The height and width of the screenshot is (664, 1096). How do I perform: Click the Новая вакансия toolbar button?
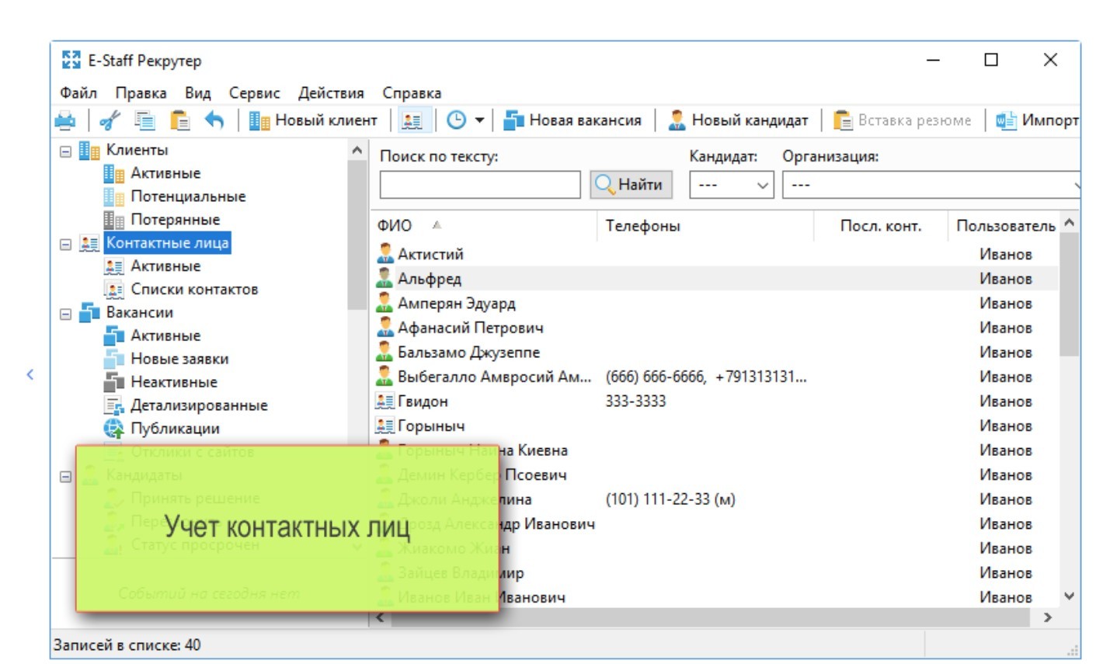(573, 120)
